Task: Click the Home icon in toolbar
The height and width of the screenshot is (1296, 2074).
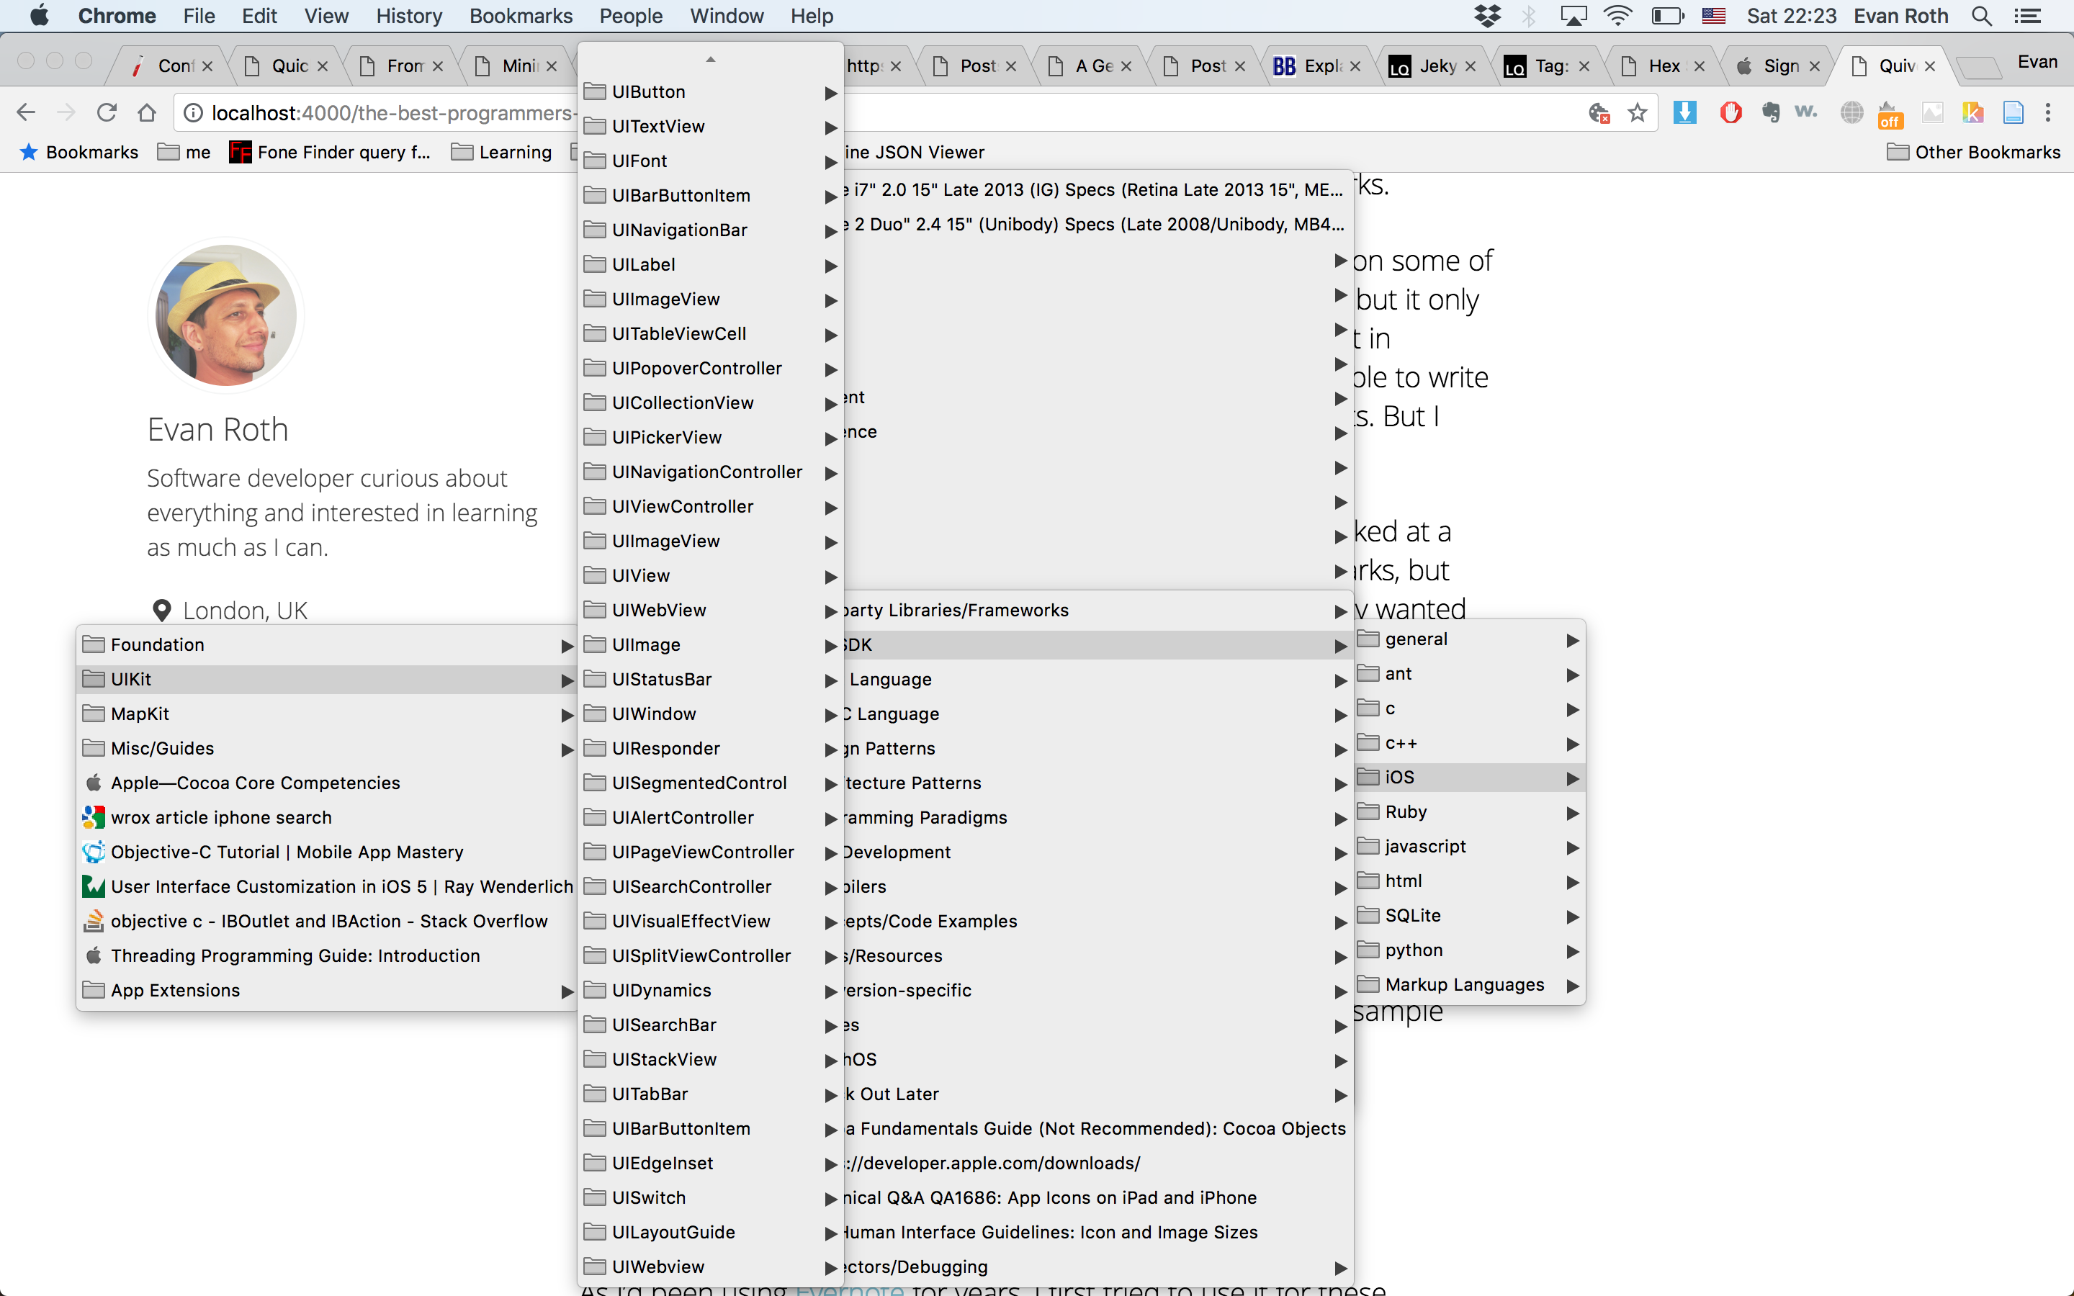Action: (x=147, y=112)
